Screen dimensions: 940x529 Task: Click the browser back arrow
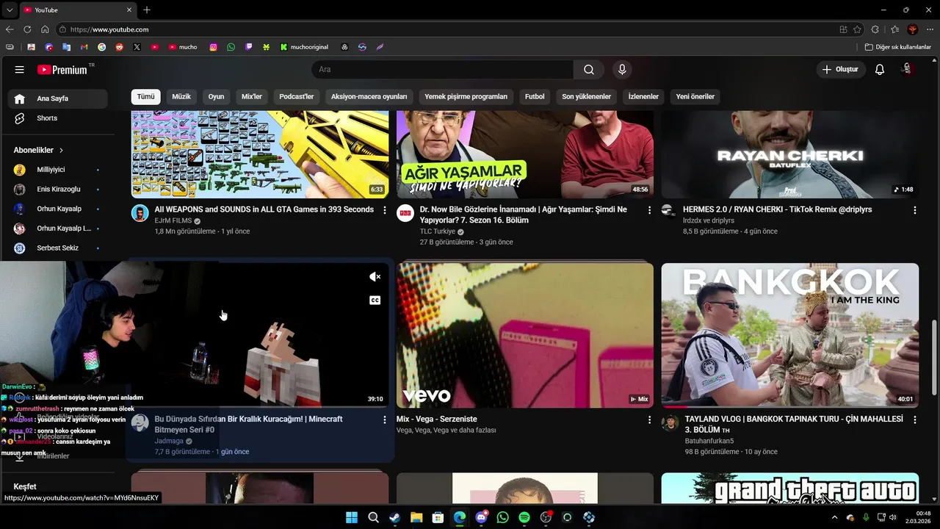pos(10,29)
